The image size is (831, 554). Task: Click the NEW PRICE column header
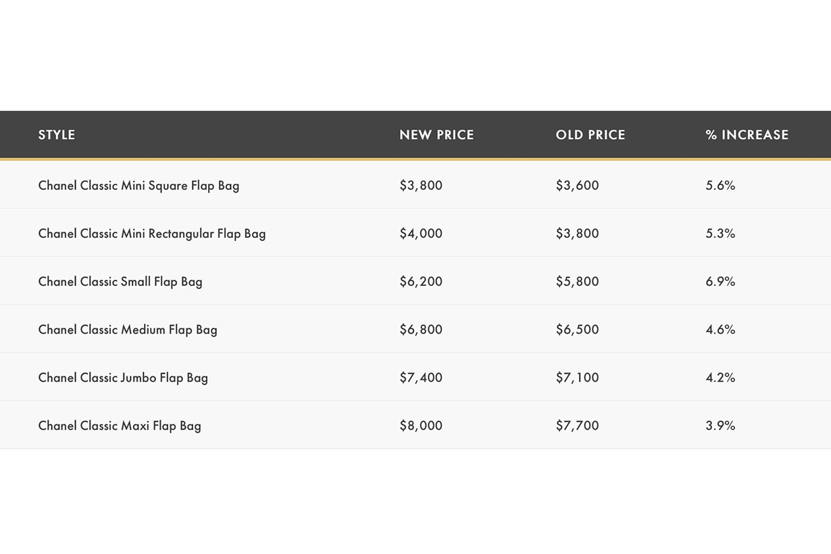436,135
